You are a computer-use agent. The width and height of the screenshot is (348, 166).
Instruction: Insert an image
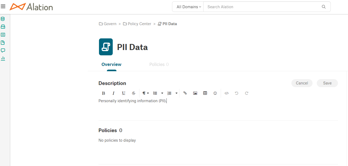pyautogui.click(x=195, y=93)
